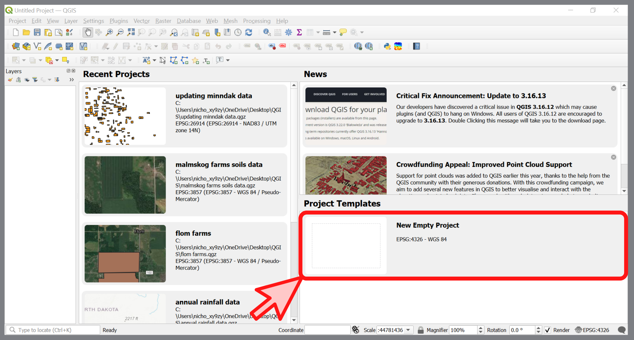Select the Zoom Out magnifier tool
Image resolution: width=634 pixels, height=340 pixels.
pos(120,33)
